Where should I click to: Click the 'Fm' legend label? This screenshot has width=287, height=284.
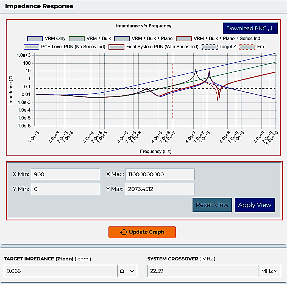[260, 47]
